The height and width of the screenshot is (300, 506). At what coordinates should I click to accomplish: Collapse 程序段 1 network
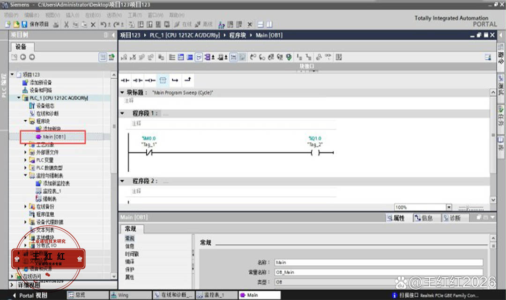(122, 113)
